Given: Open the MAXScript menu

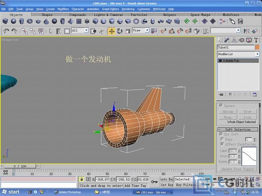Looking at the screenshot, I should pos(159,9).
